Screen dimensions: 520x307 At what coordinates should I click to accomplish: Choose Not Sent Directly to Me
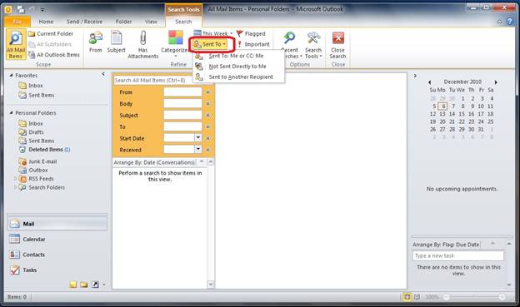[237, 67]
